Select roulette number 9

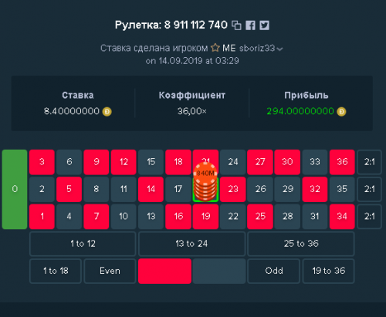96,162
